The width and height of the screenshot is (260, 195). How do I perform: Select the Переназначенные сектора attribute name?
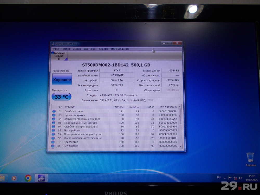(x=81, y=123)
